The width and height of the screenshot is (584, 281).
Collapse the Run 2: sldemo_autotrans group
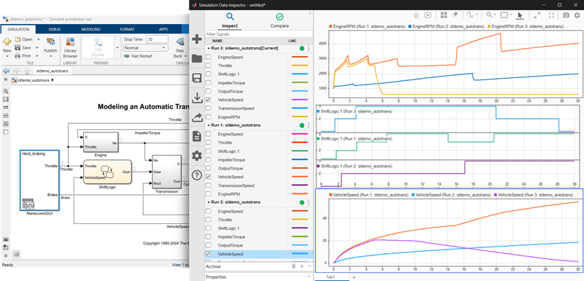click(209, 202)
